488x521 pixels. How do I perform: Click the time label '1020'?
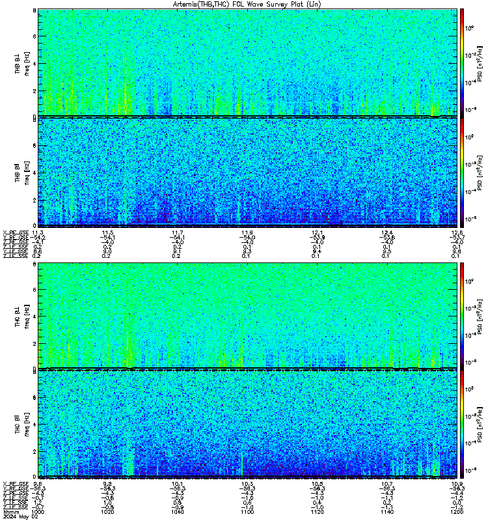click(107, 512)
